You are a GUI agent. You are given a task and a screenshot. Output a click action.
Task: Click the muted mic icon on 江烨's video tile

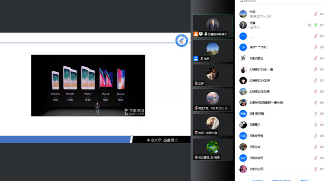[196, 84]
